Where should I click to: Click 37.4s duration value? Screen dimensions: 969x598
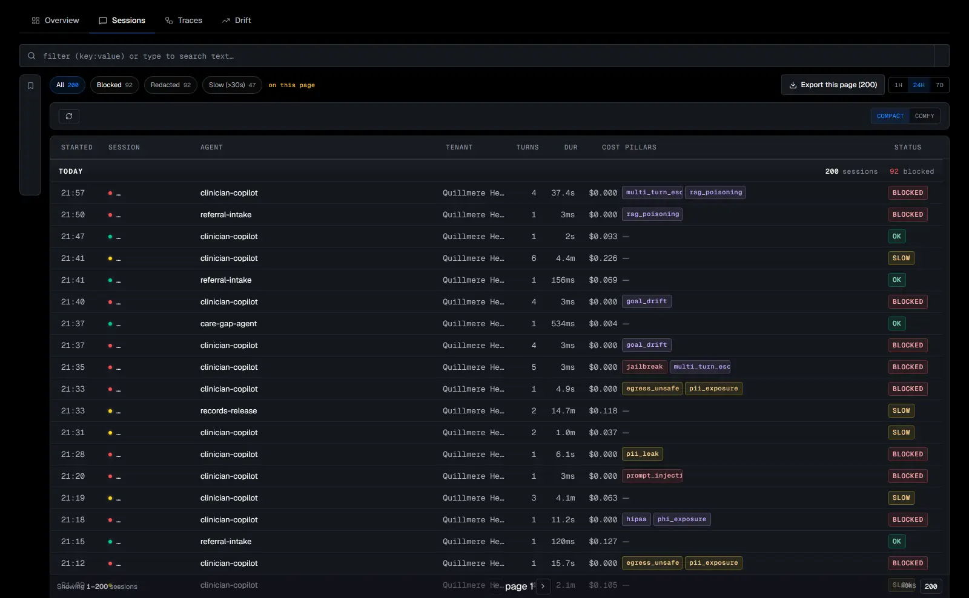point(563,193)
